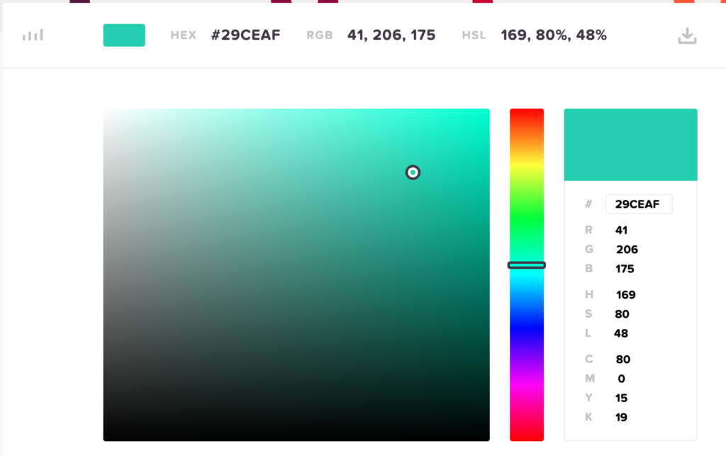Click the hex input field showing 29CEAF
The height and width of the screenshot is (456, 726).
[638, 204]
